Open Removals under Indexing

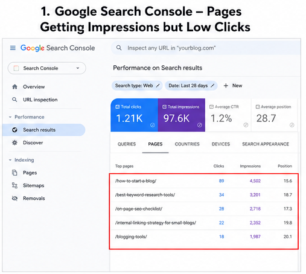click(x=34, y=199)
